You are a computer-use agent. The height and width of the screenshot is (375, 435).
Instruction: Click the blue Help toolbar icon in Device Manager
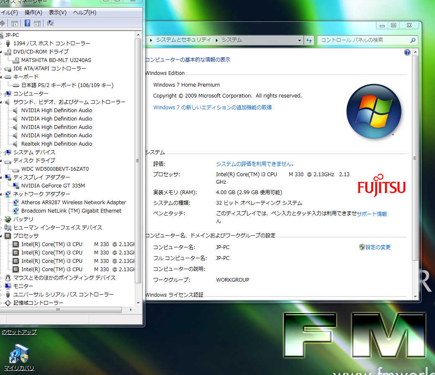coord(28,23)
